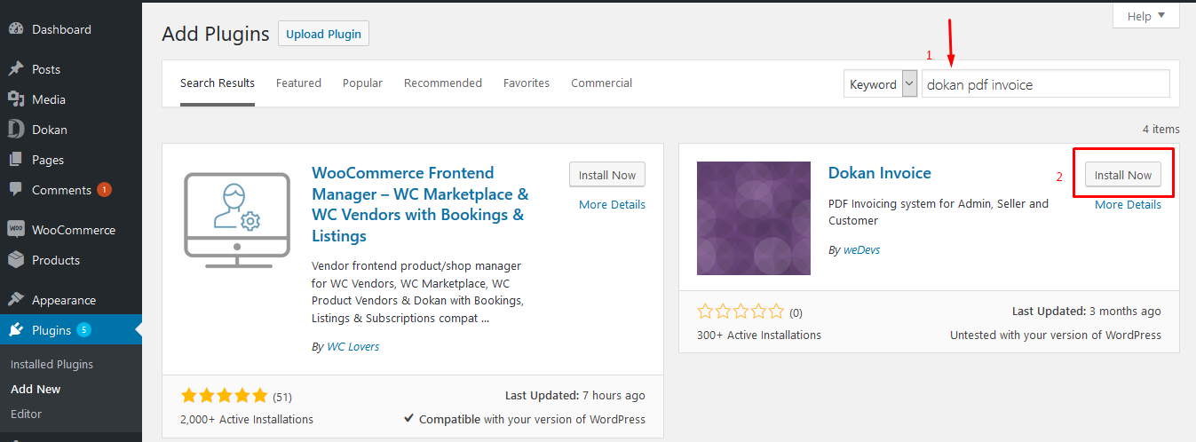Open Dashboard via its gauge icon
This screenshot has height=442, width=1196.
click(16, 29)
